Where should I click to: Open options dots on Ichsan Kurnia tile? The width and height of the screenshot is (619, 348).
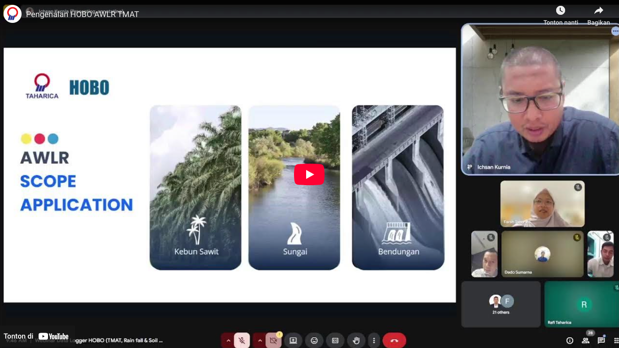[x=615, y=31]
